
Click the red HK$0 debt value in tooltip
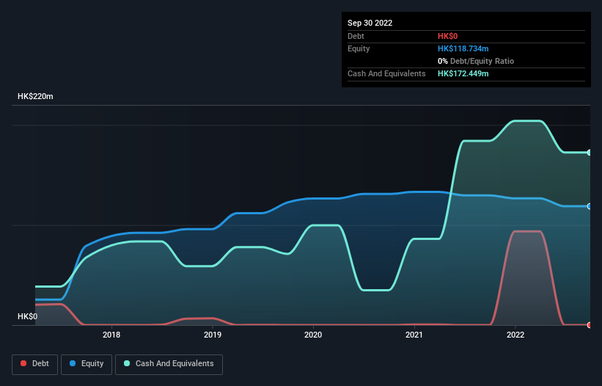coord(448,36)
